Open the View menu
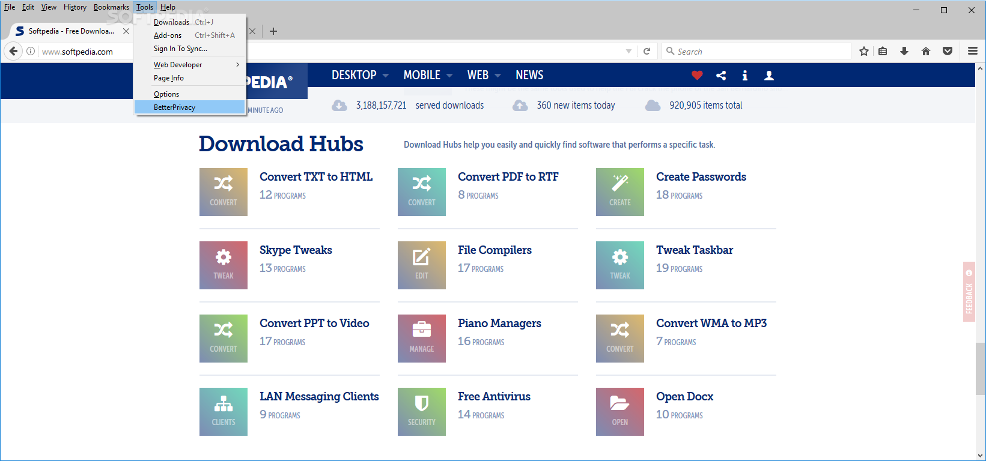 pos(49,7)
